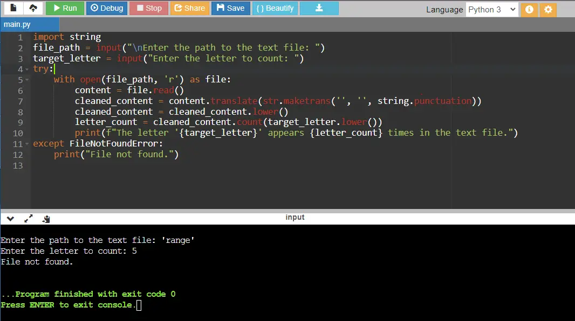This screenshot has height=321, width=575.
Task: Collapse the console with the chevron icon
Action: point(10,219)
